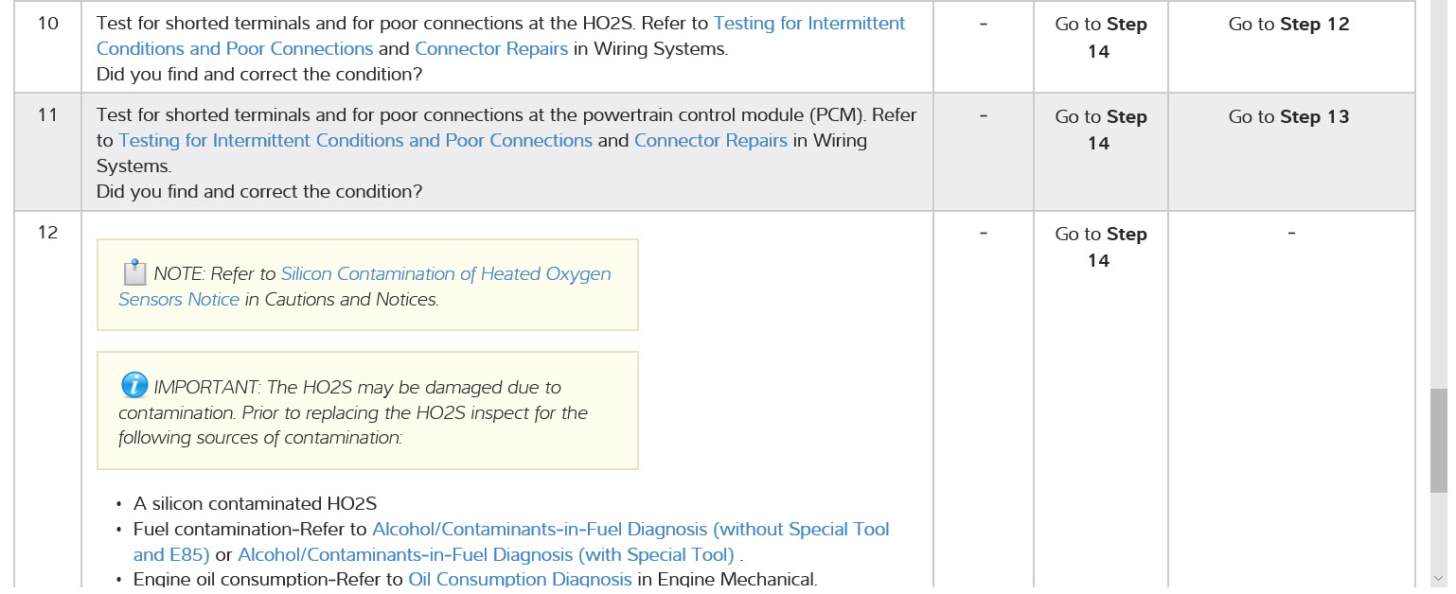This screenshot has width=1456, height=594.
Task: Open Connector Repairs link in step 10
Action: click(x=491, y=49)
